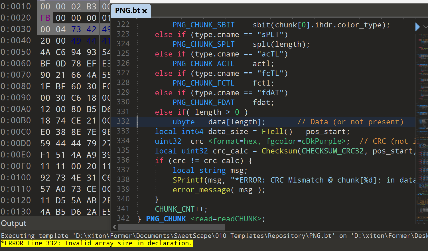Open the dropdown chevron beside the run icon
This screenshot has width=428, height=251.
[x=425, y=27]
